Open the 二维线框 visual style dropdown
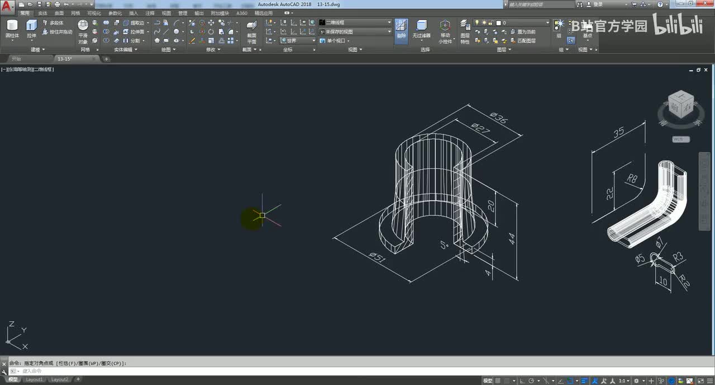 355,23
